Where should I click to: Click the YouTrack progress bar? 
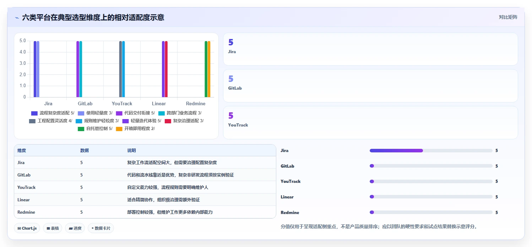click(431, 181)
